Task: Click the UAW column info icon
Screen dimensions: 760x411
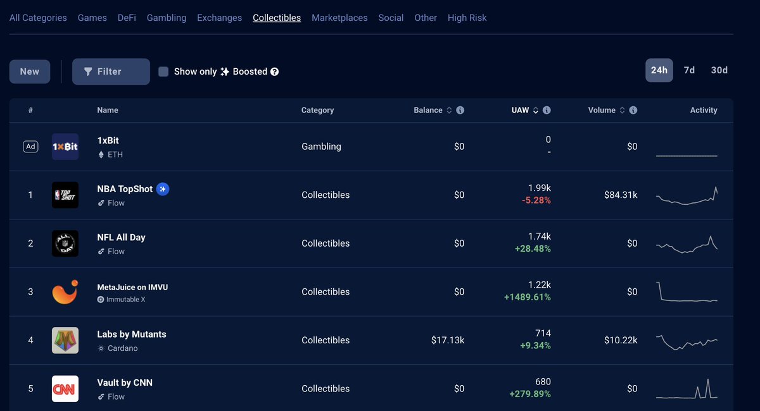Action: pos(547,110)
